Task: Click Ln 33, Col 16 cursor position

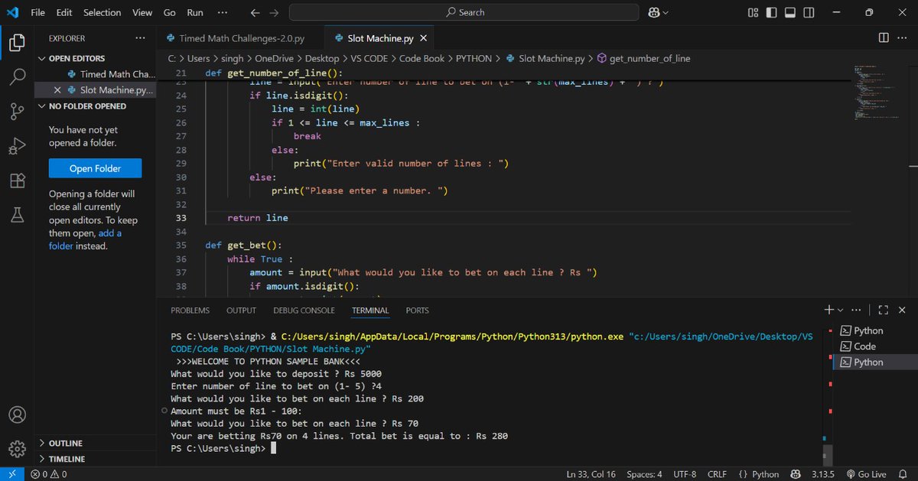Action: coord(591,474)
